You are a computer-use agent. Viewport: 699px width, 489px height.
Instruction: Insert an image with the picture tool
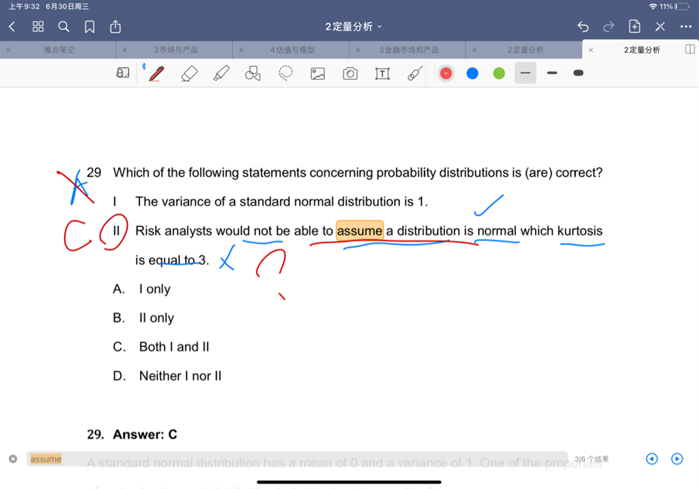[x=318, y=74]
